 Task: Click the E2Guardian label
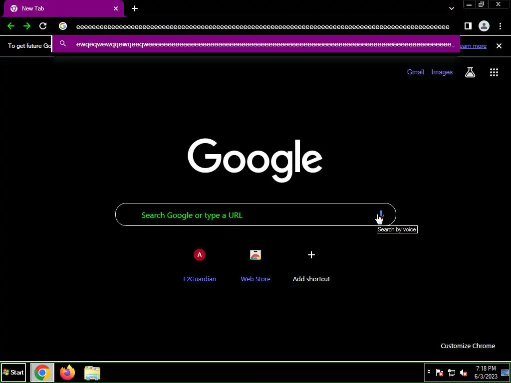point(200,279)
